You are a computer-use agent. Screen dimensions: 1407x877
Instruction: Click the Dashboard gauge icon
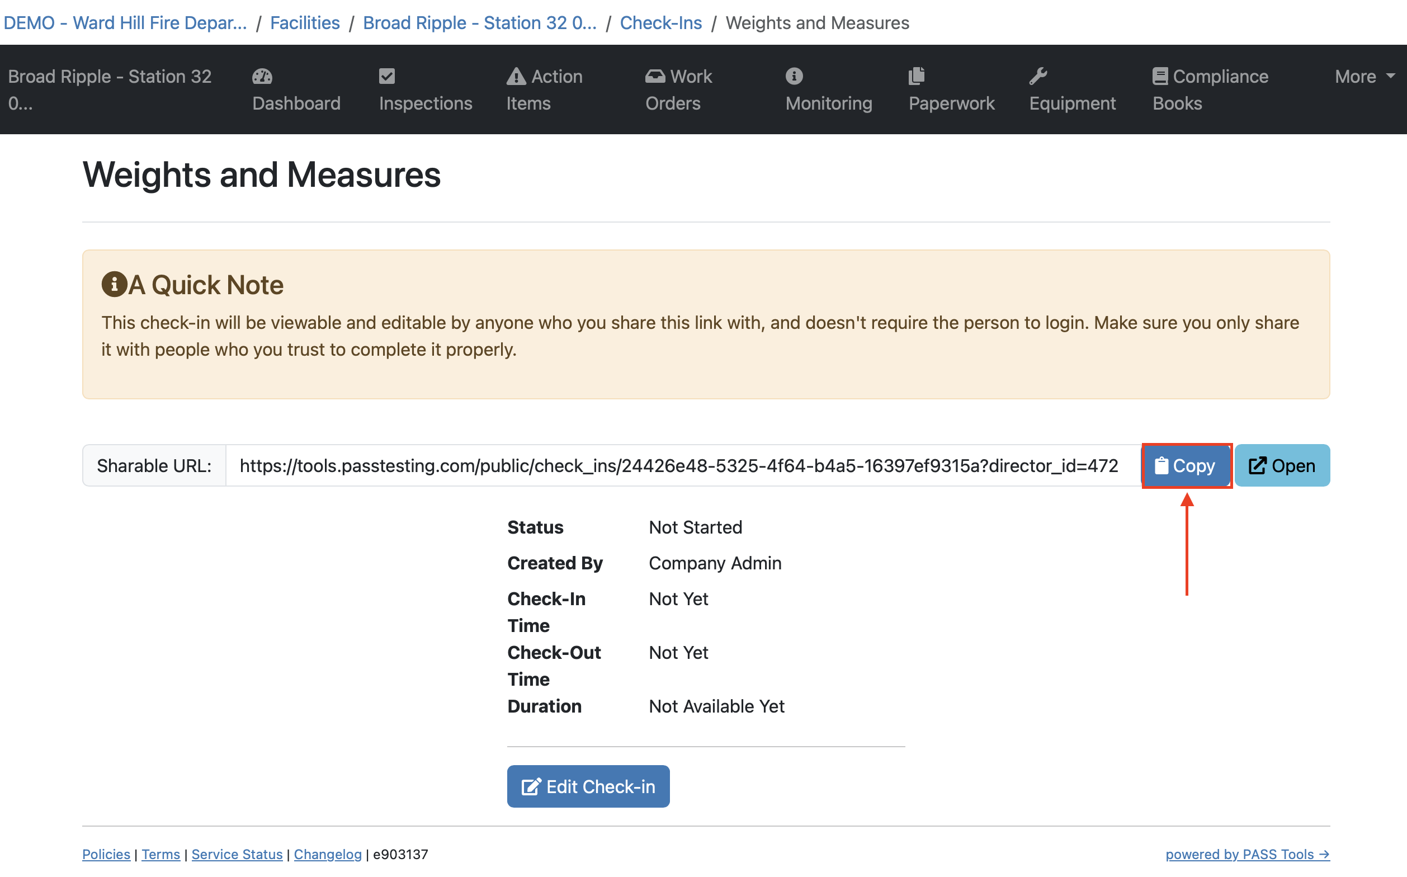click(262, 77)
